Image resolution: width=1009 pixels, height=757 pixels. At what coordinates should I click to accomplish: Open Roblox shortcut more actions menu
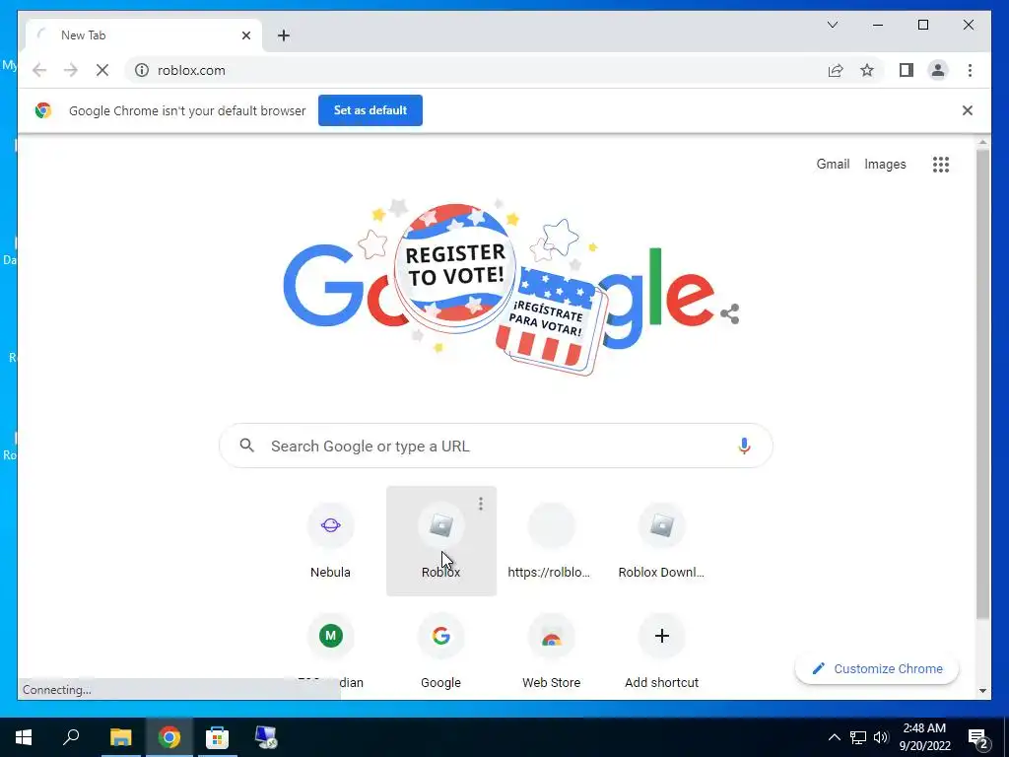(481, 504)
